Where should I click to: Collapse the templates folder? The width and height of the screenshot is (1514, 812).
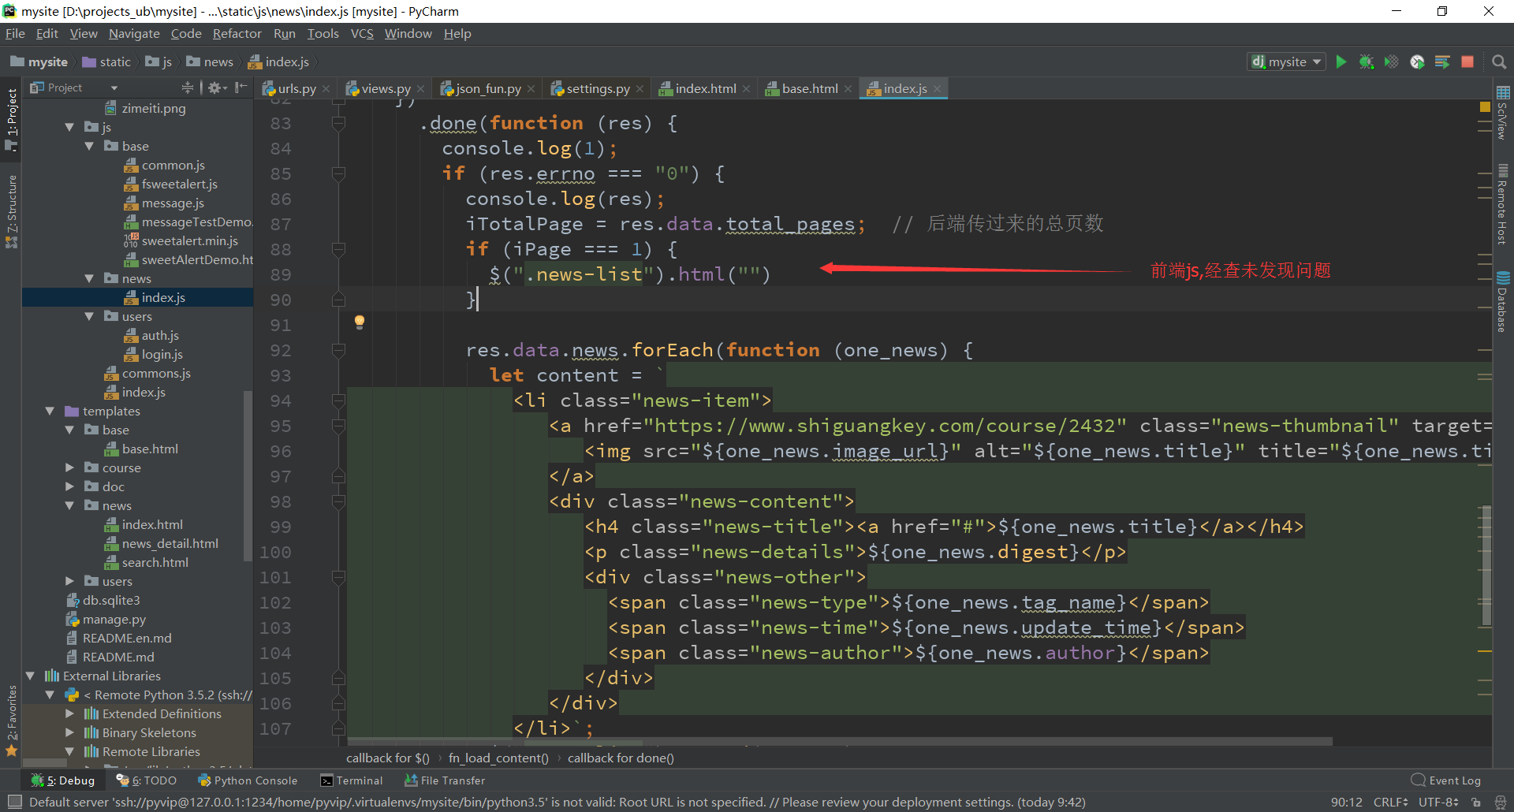(x=50, y=411)
